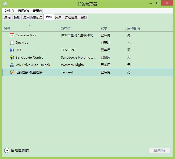
Task: Switch to the 详细信息 tab
Action: click(71, 17)
